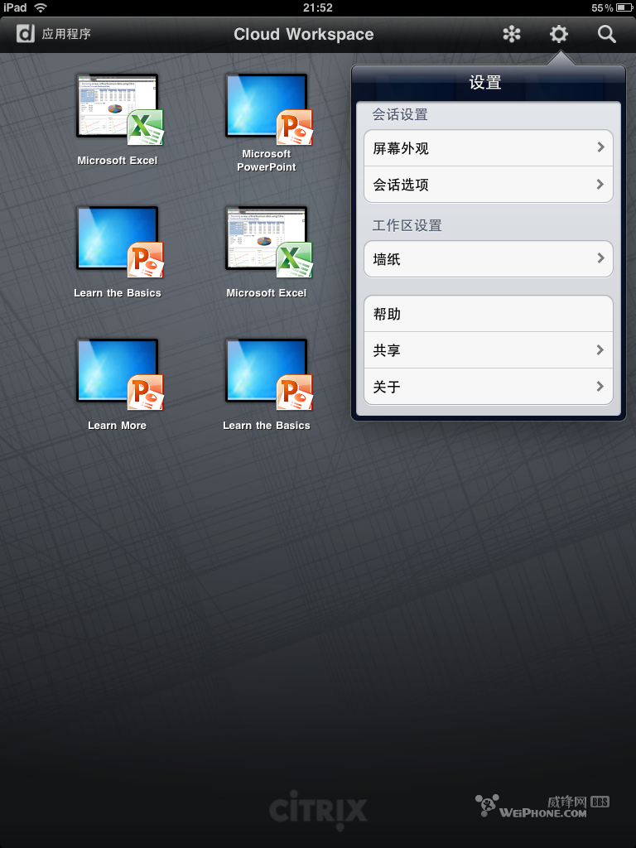
Task: Click the 工作区设置 section header
Action: [x=407, y=225]
